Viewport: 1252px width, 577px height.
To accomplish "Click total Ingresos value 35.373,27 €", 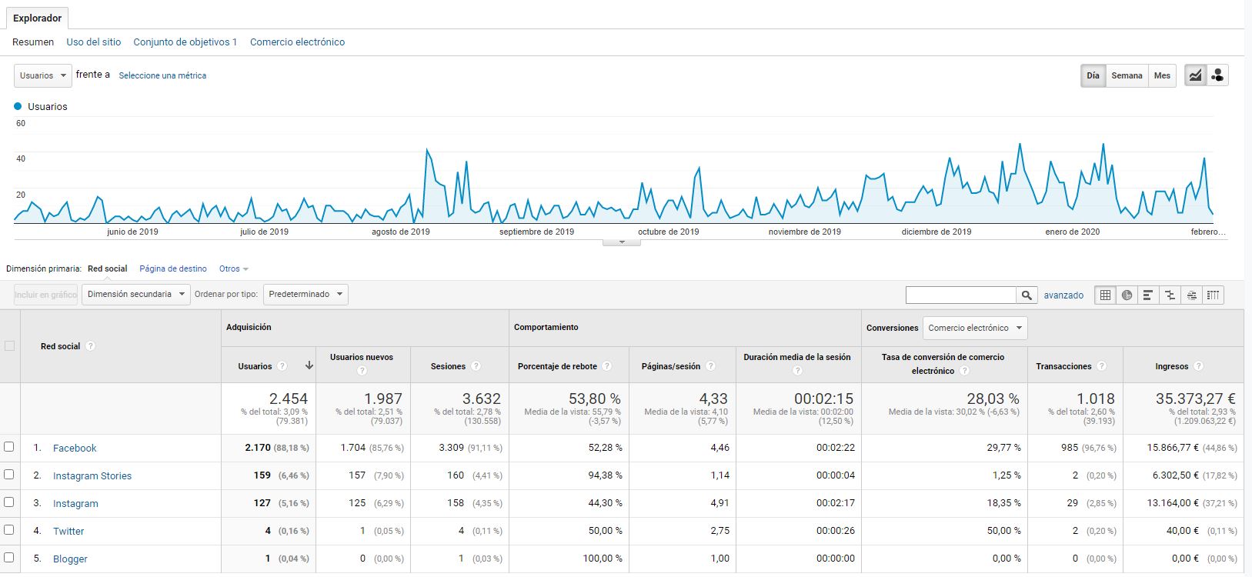I will 1195,399.
